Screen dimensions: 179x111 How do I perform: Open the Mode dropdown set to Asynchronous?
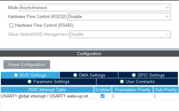[95, 8]
